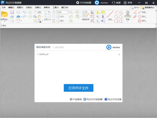Open the 菜单 button in title bar
Screen dimensions: 157x118
(128, 3)
